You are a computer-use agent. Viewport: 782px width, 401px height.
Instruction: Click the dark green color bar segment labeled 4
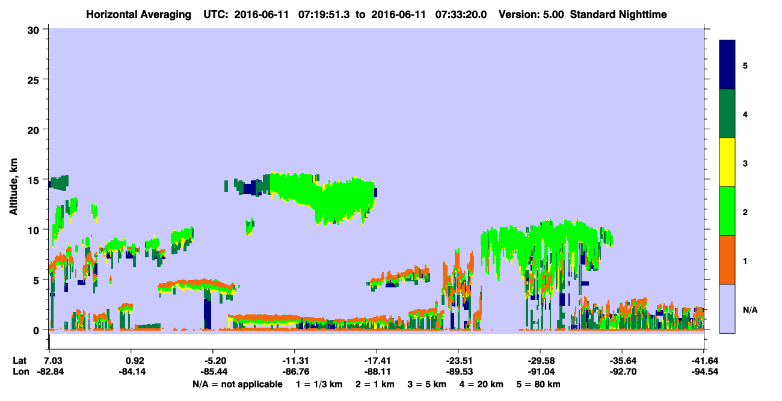(727, 114)
